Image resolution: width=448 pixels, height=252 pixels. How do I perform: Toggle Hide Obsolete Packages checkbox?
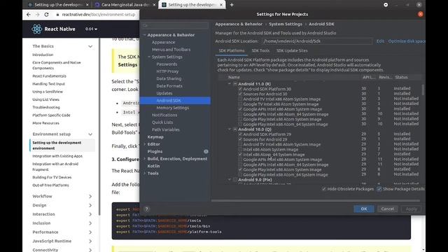point(323,189)
